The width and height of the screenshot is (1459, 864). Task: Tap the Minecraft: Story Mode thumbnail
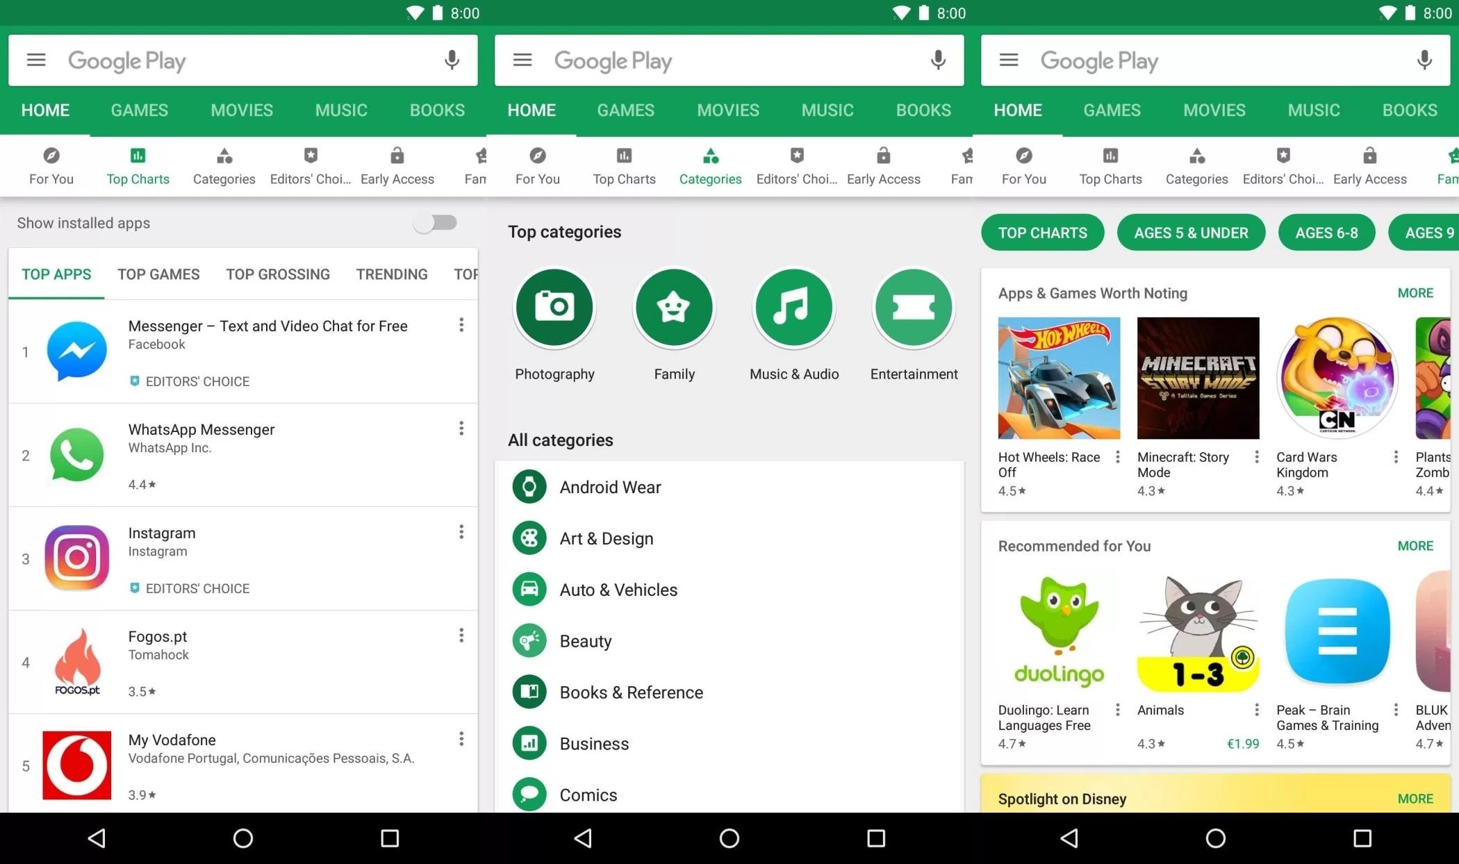1198,379
